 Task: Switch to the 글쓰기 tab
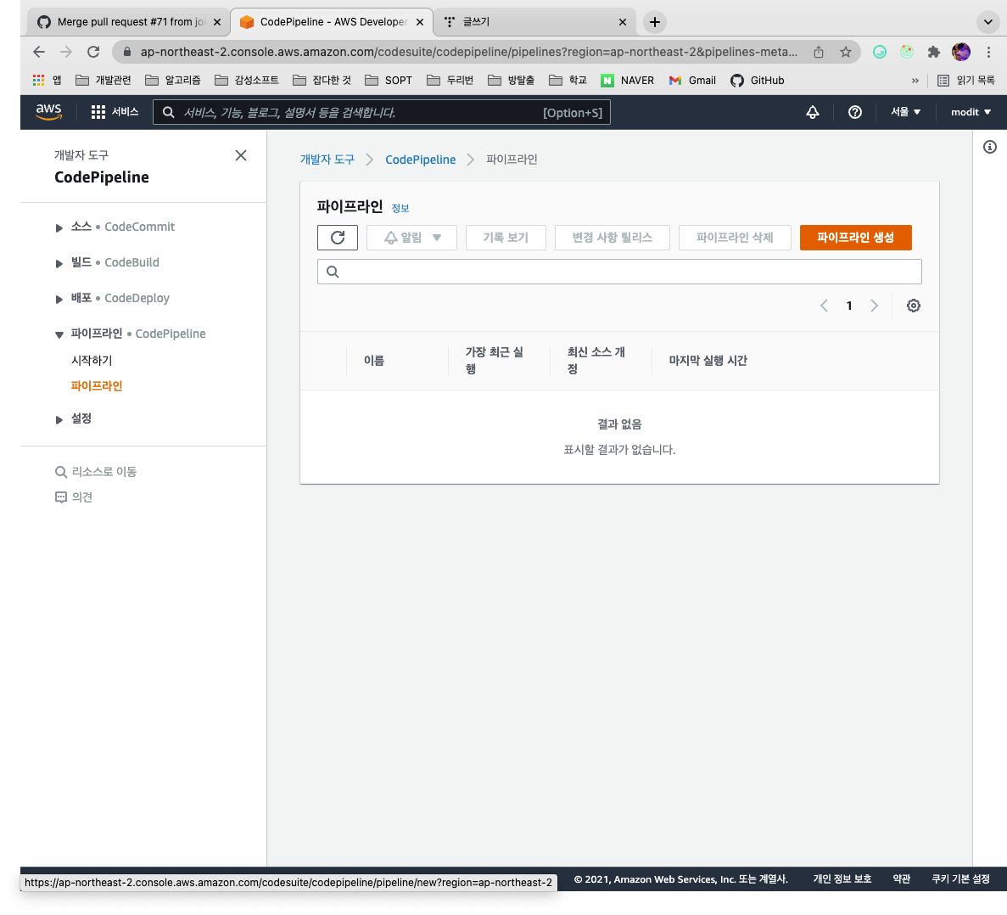pyautogui.click(x=534, y=22)
